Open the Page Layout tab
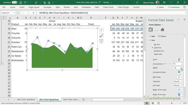188x105 pixels. pyautogui.click(x=34, y=7)
